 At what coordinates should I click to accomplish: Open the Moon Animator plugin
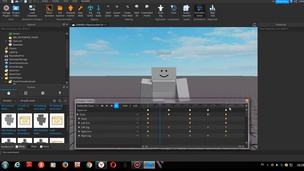(x=49, y=11)
